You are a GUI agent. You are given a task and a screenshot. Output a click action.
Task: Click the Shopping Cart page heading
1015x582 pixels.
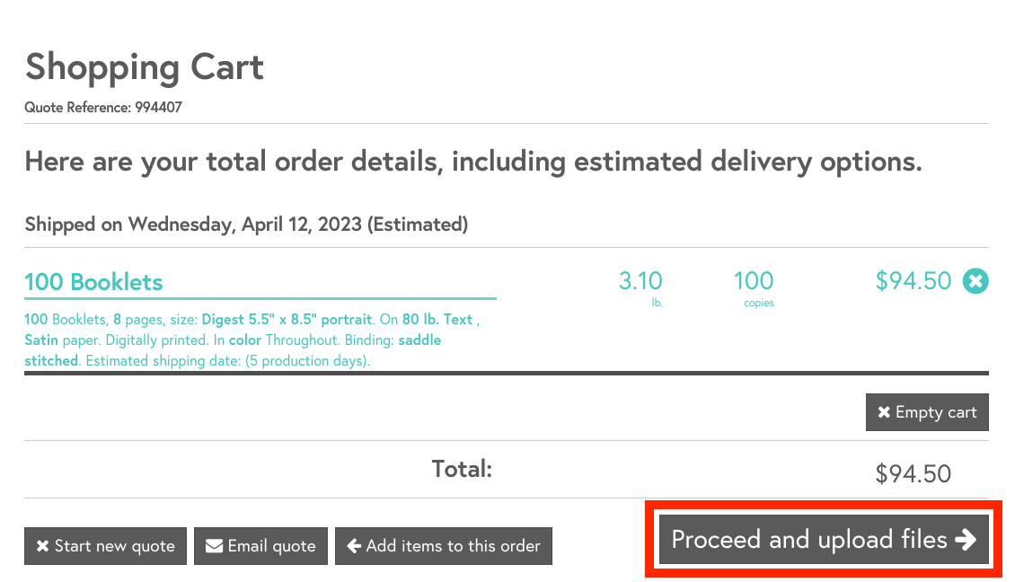point(145,67)
